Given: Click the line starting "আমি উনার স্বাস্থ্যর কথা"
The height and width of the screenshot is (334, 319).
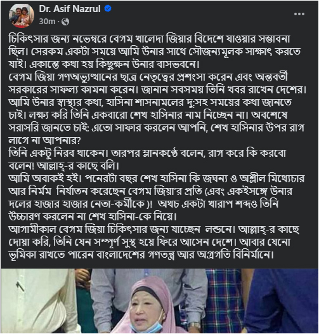Looking at the screenshot, I should pos(150,103).
